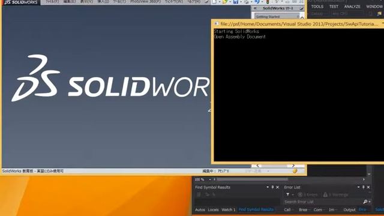Click the horizontal scrollbar in the Visual Studio editor

click(x=252, y=179)
